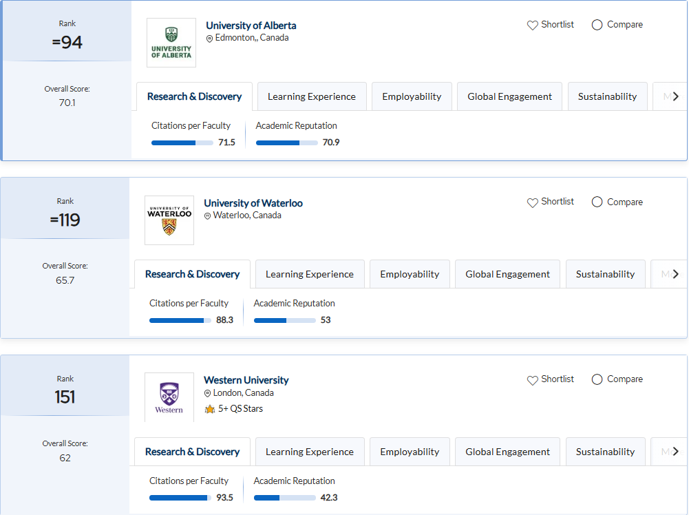Click the heart icon for University of Waterloo
Viewport: 689px width, 515px height.
point(533,202)
